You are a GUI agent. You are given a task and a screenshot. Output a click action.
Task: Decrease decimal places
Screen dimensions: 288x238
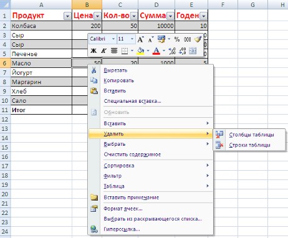(x=182, y=51)
